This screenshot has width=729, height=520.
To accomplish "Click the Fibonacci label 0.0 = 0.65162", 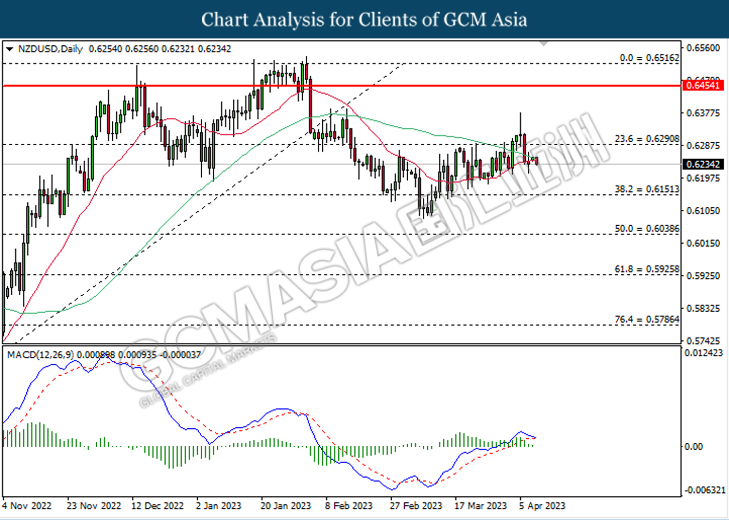I will 649,58.
